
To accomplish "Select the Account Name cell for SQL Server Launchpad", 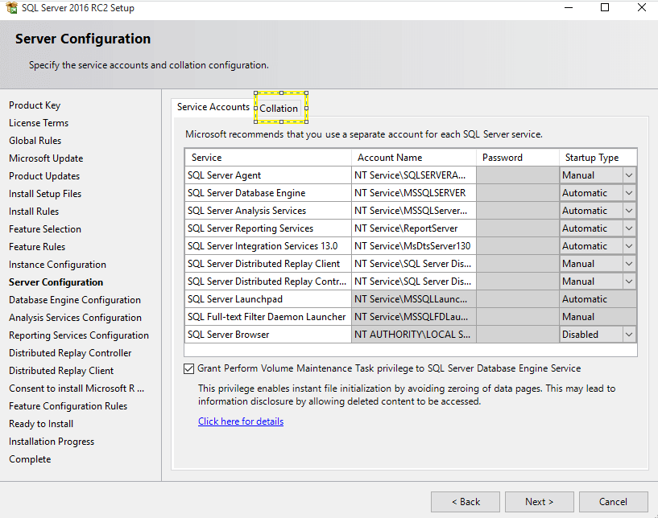I will (x=413, y=298).
